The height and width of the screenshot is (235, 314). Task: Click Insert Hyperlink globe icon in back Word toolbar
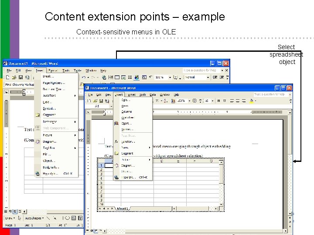pos(104,77)
